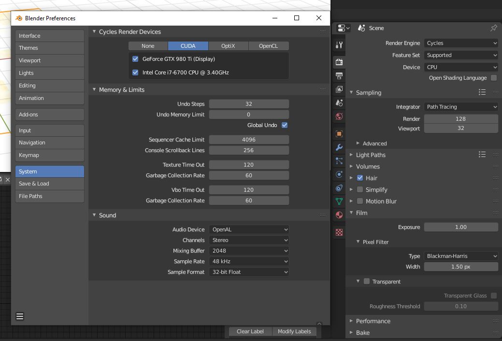
Task: Open the Add-ons preferences section
Action: (50, 114)
